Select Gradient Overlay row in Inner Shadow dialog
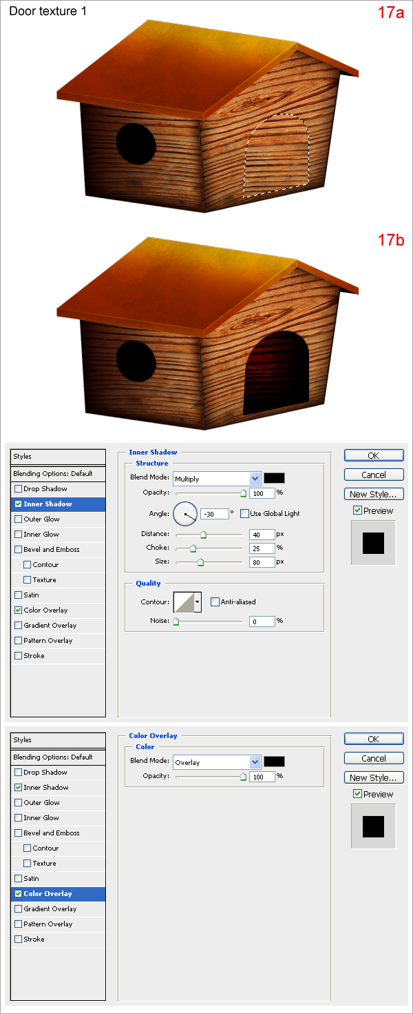Screen dimensions: 413x1014 pos(59,626)
